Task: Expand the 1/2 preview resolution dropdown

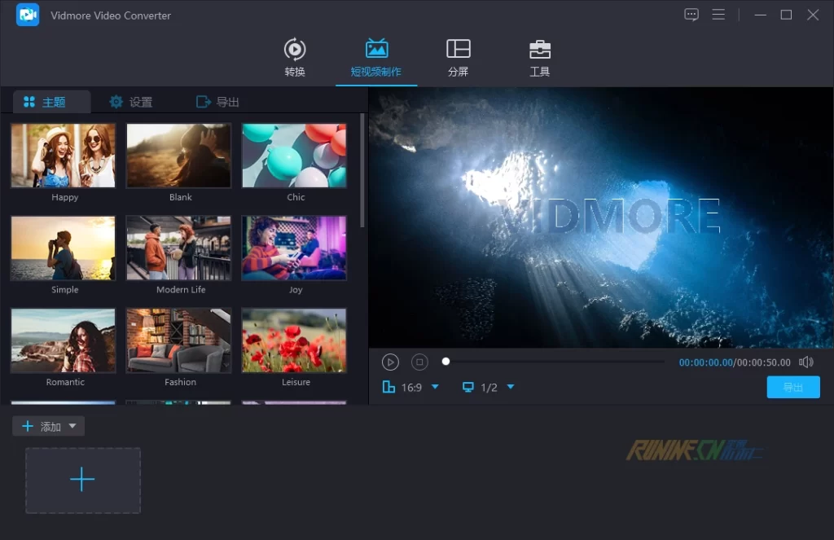Action: 511,387
